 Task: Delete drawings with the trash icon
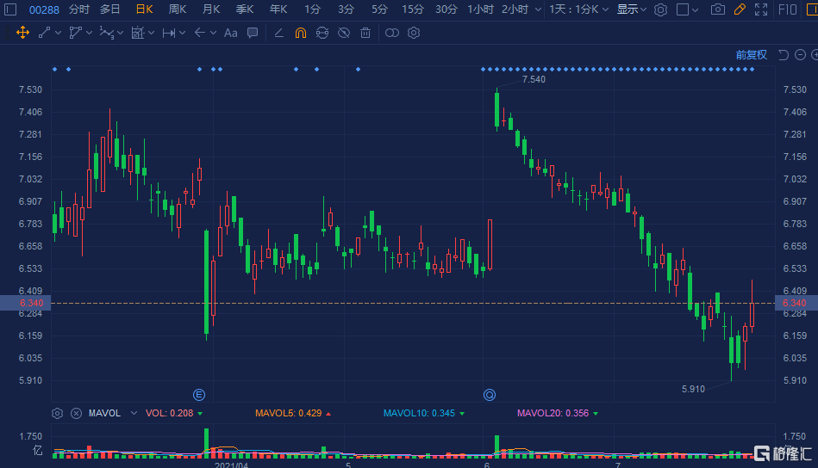pyautogui.click(x=365, y=33)
